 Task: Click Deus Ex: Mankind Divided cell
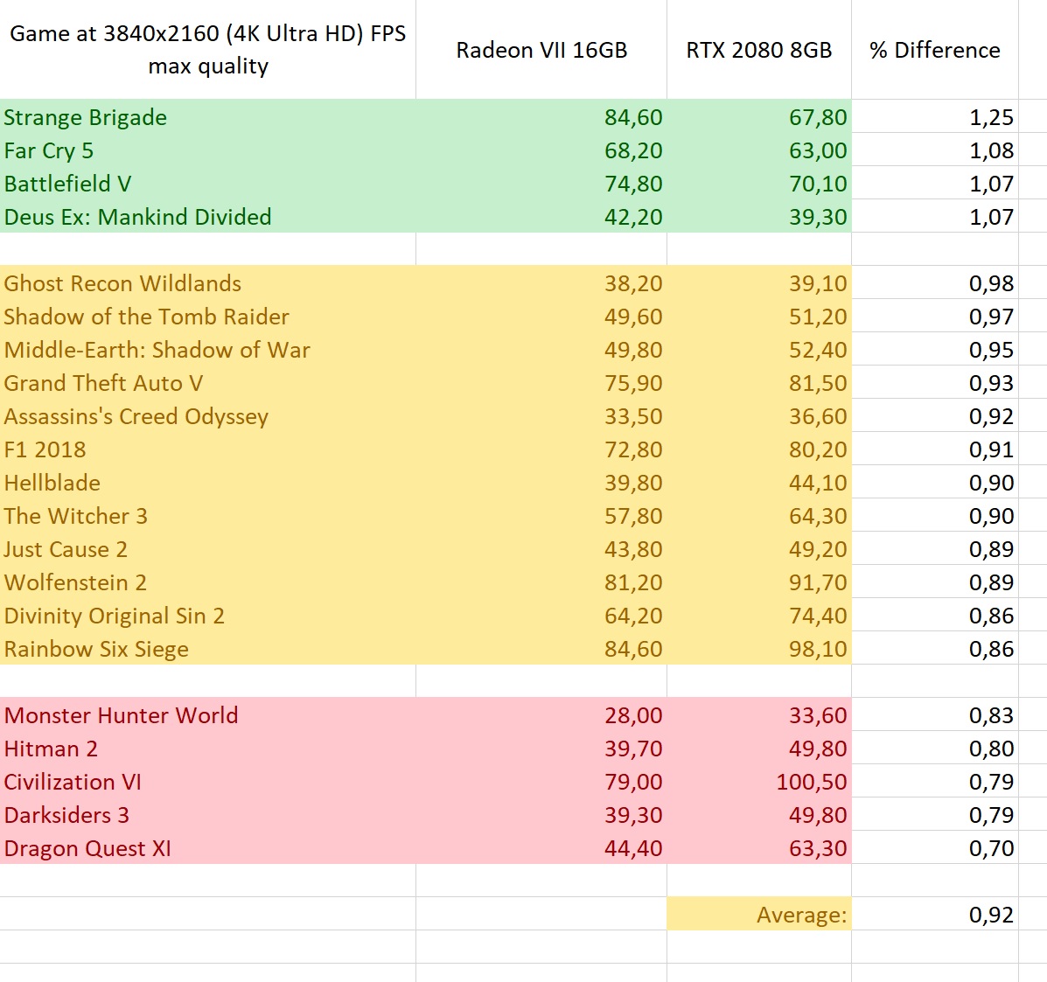(x=207, y=216)
